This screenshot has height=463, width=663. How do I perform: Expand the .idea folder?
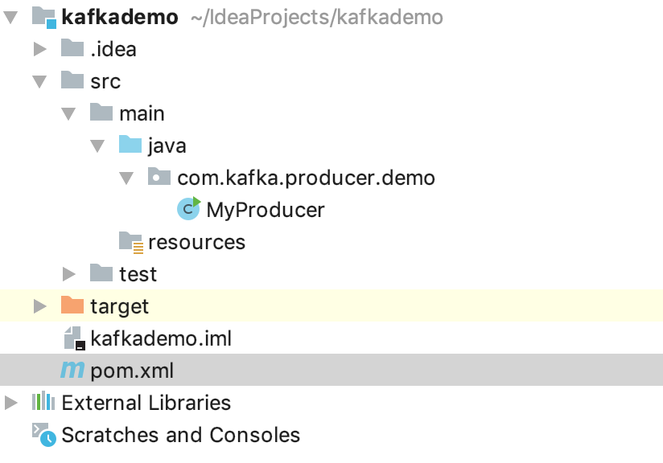click(39, 49)
